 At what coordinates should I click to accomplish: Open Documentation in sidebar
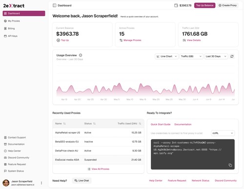(24, 144)
